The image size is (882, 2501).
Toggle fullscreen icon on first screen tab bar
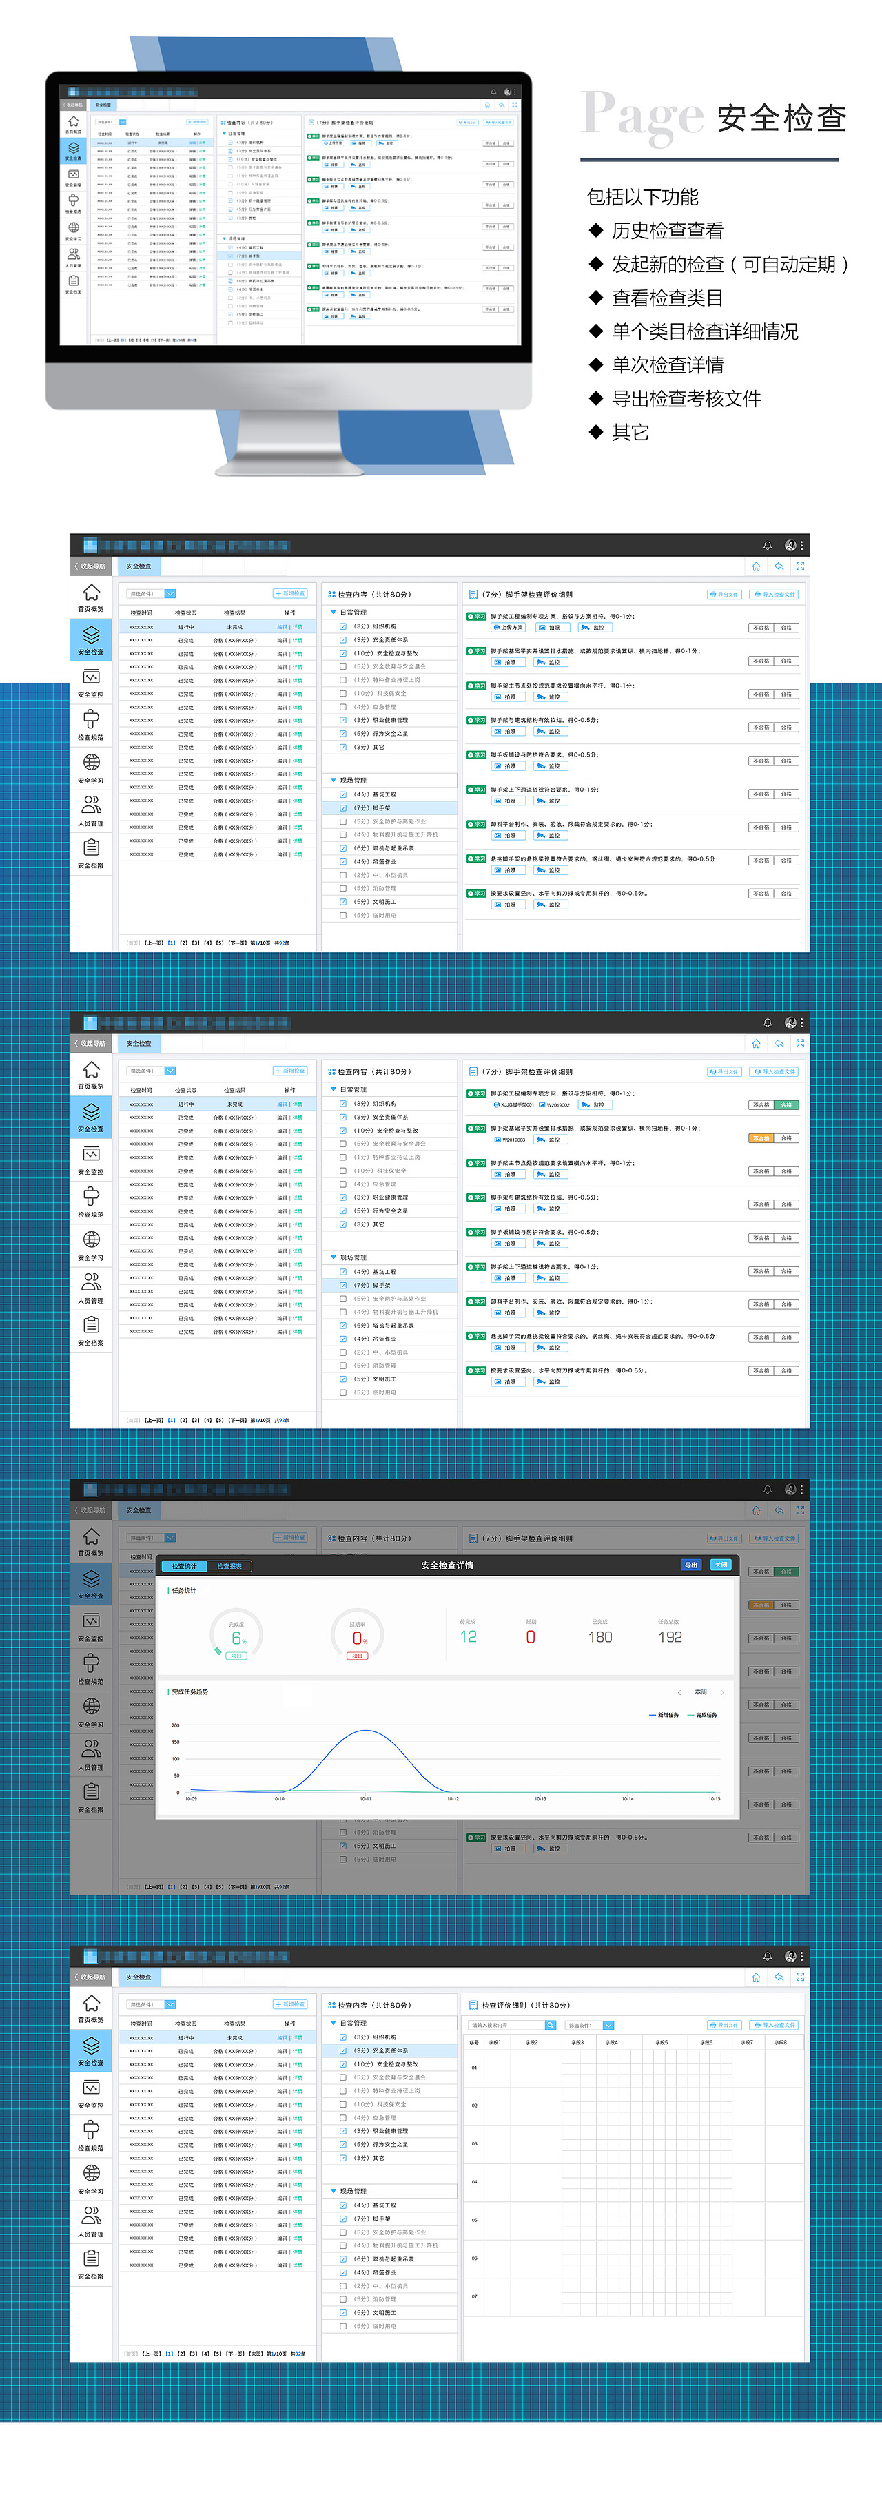pos(799,566)
